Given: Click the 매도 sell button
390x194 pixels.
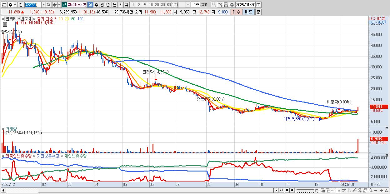Looking at the screenshot, I should pyautogui.click(x=248, y=12).
